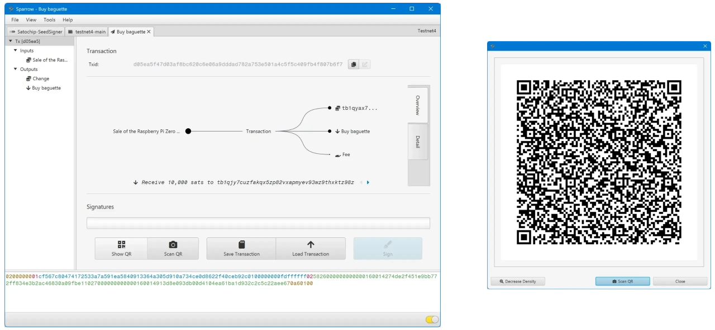Collapse the Tx [d05ea5] tree node

coord(11,41)
